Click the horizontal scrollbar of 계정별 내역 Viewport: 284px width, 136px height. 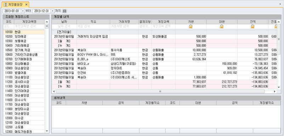pyautogui.click(x=160, y=91)
